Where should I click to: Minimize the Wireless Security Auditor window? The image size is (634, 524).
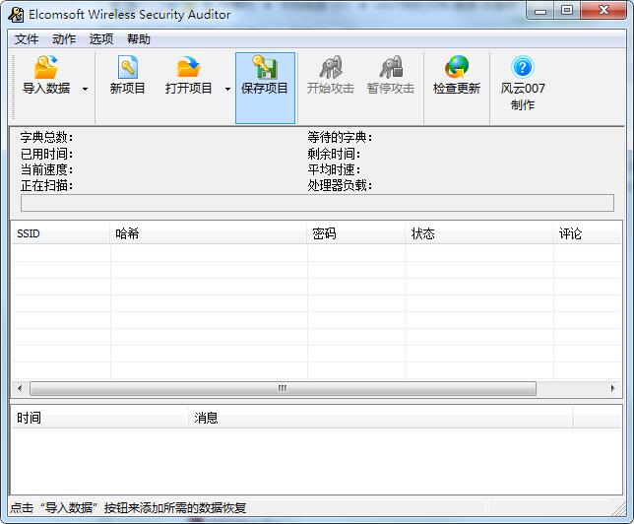(x=540, y=12)
